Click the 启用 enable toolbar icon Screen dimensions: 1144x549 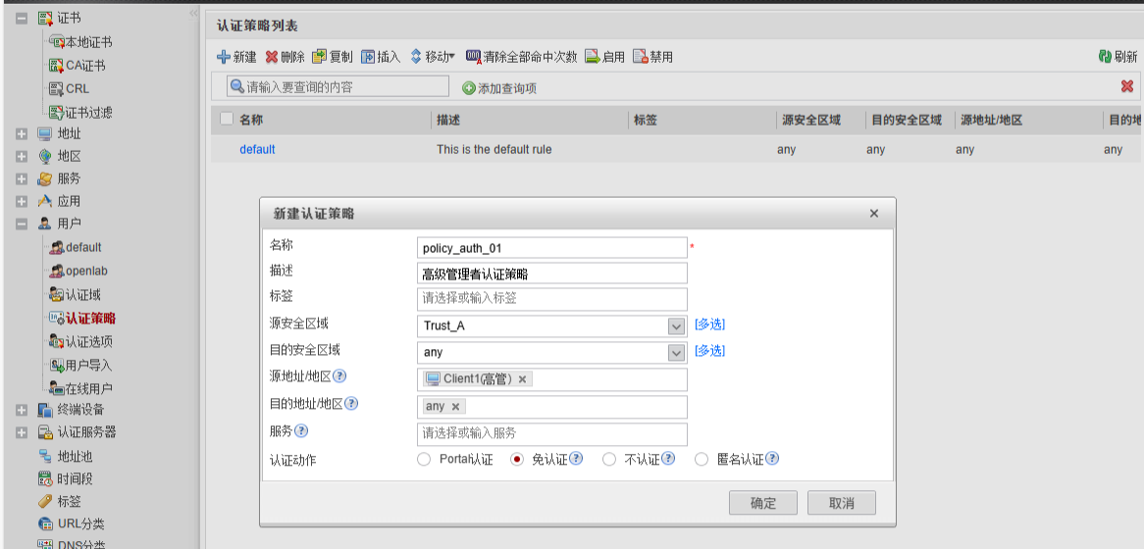[x=592, y=57]
